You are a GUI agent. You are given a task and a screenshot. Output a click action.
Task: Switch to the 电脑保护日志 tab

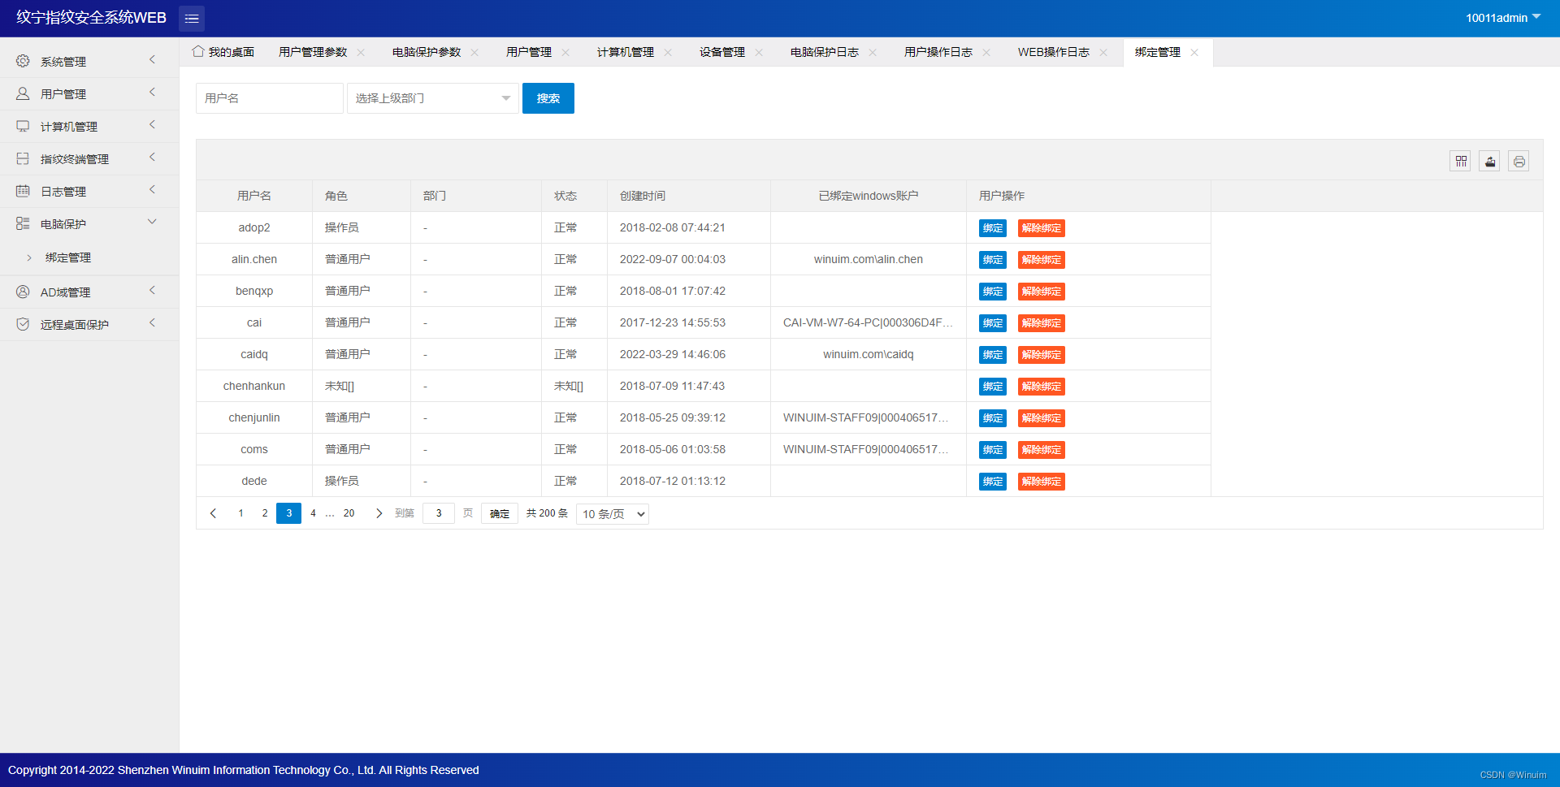pos(825,52)
